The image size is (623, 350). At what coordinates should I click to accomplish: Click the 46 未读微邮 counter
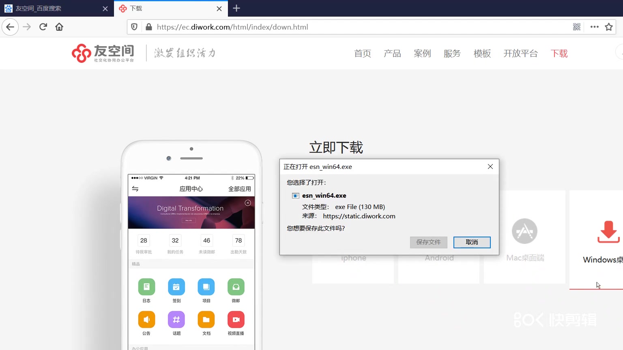click(x=207, y=244)
